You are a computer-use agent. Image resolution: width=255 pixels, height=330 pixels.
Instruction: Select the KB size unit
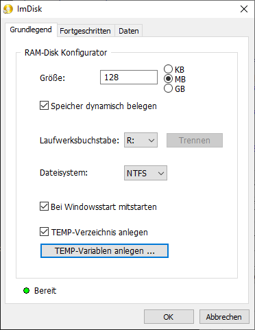click(168, 69)
